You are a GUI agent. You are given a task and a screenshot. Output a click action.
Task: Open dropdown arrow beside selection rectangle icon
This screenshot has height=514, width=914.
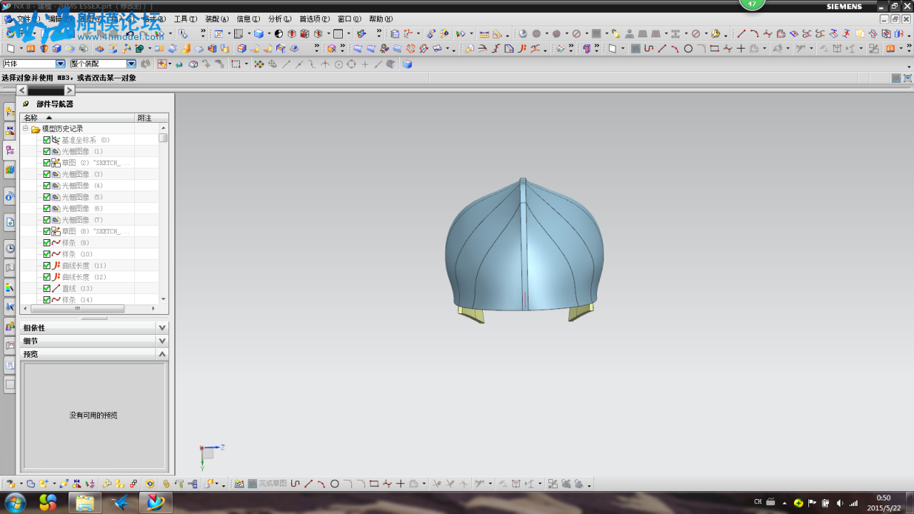pyautogui.click(x=246, y=64)
